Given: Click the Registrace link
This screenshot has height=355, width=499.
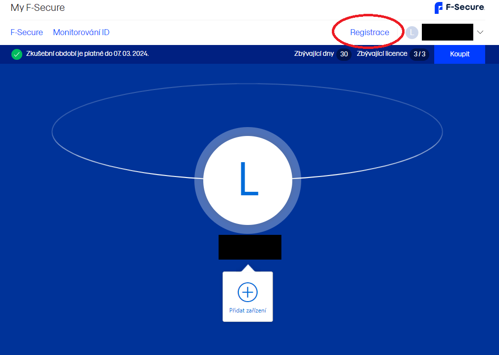Looking at the screenshot, I should (x=369, y=33).
